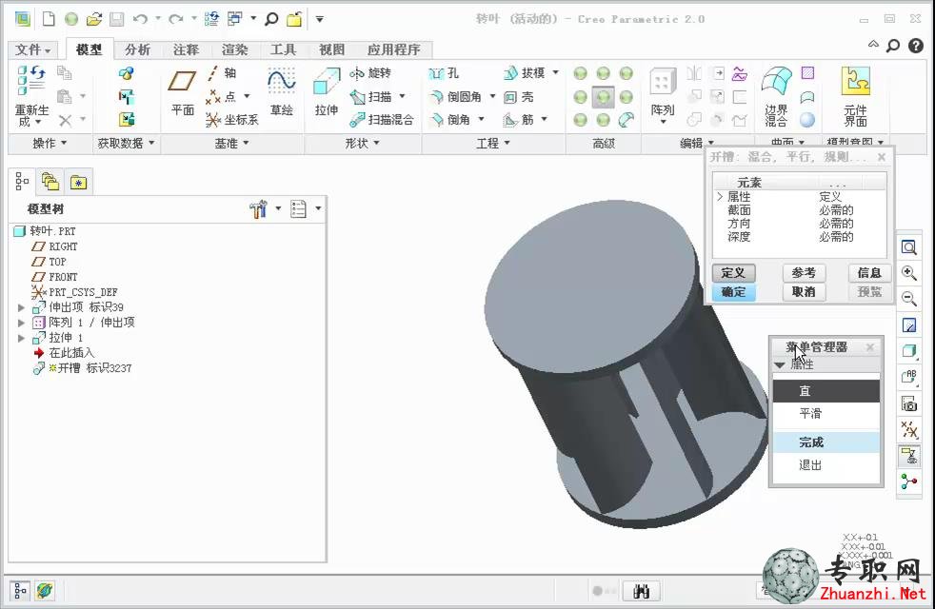Select the FRONT datum plane in tree

point(55,277)
